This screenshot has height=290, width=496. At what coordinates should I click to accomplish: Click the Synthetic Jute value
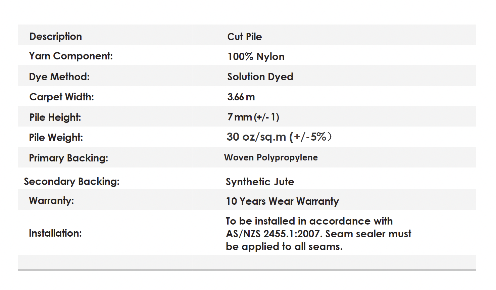tap(260, 182)
